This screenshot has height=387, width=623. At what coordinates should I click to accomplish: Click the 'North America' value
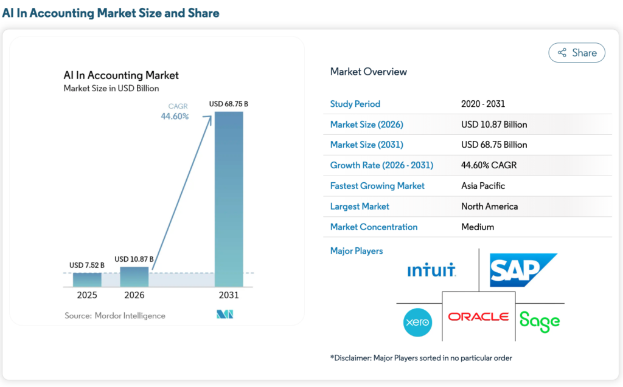click(490, 207)
